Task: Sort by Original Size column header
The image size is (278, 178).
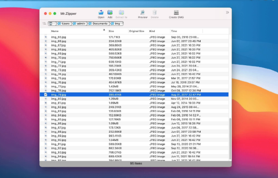Action: pyautogui.click(x=138, y=31)
